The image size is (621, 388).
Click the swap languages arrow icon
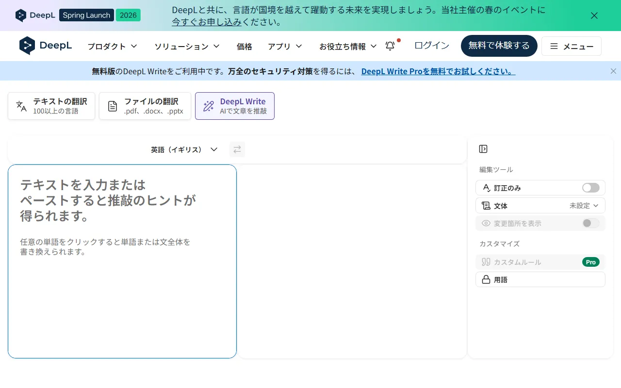tap(237, 149)
